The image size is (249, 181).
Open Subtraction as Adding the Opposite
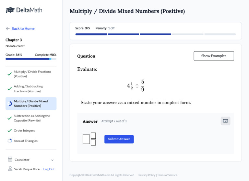point(32,118)
